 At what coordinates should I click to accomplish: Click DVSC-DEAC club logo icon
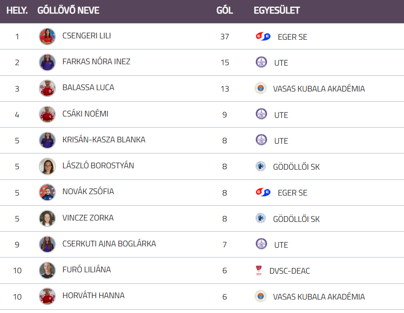coord(259,271)
